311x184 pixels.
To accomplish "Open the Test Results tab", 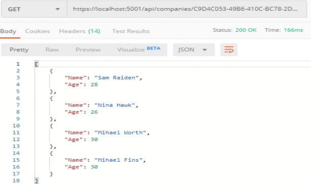I will (x=131, y=31).
